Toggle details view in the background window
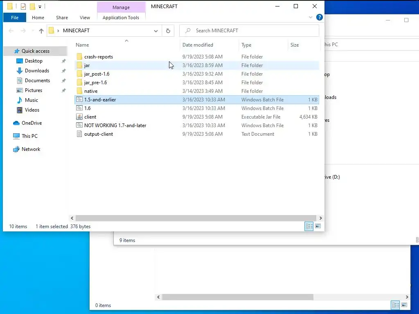Viewport: 419px width, 314px height. (x=396, y=305)
